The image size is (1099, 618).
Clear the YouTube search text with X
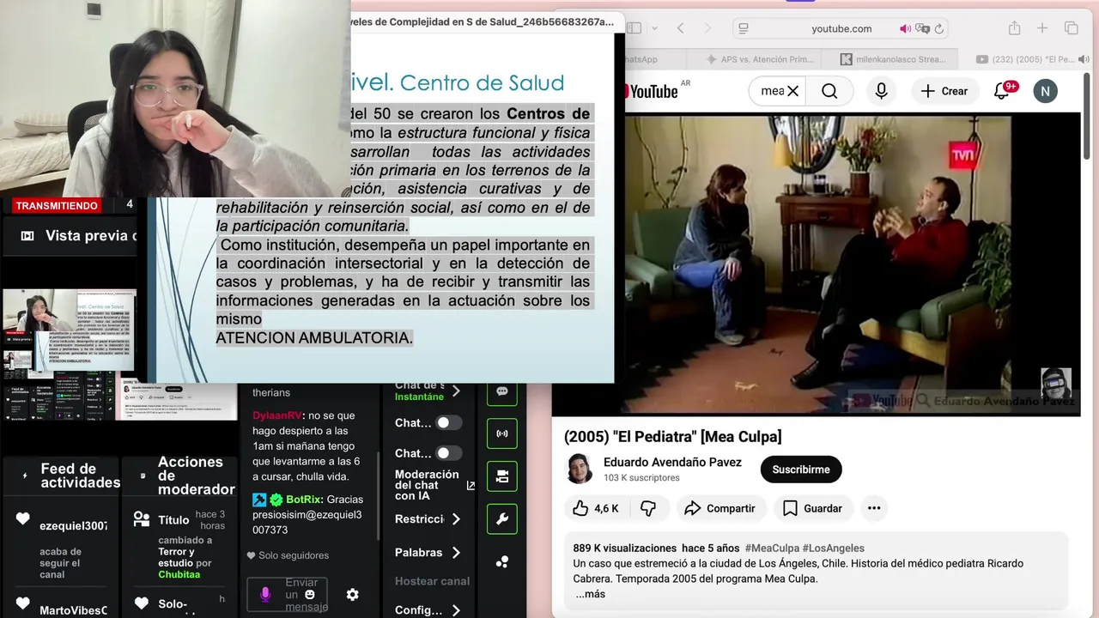(x=792, y=91)
